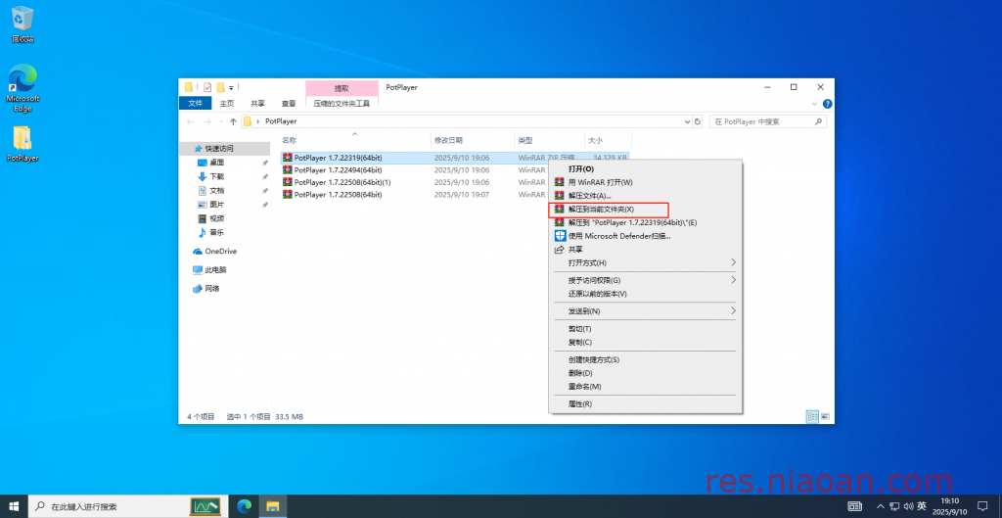Open the Recycle Bin desktop icon
1002x518 pixels.
coord(23,24)
